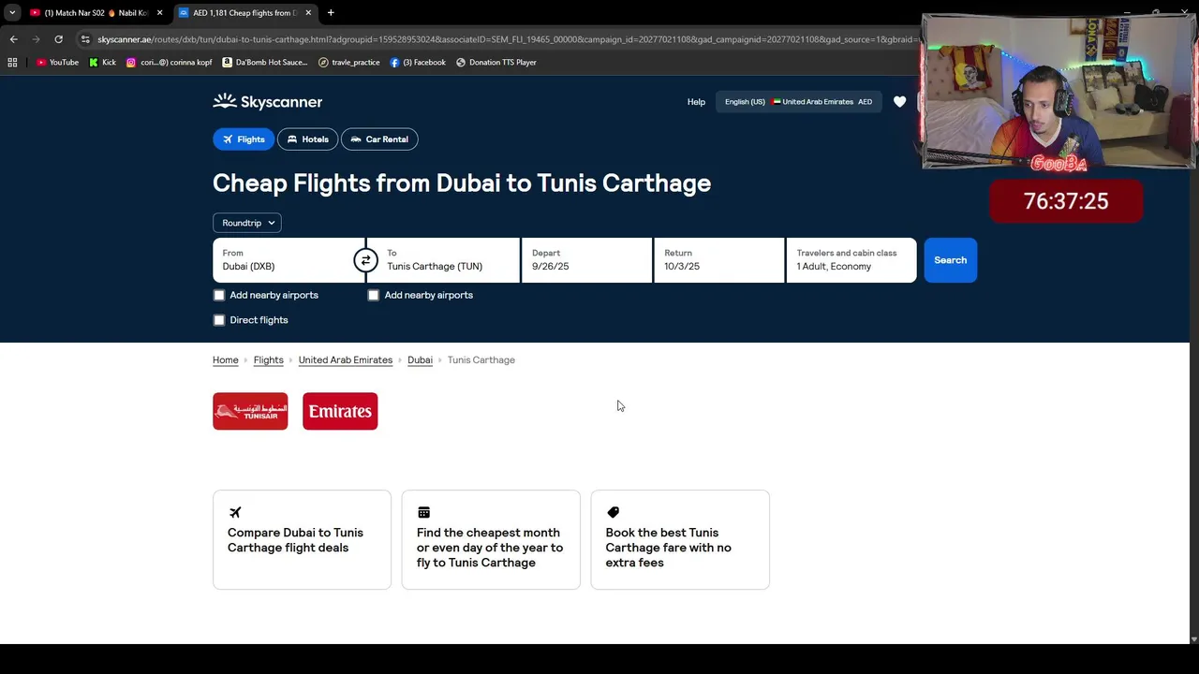Open the Facebook bookmark
This screenshot has height=674, width=1199.
(x=418, y=63)
